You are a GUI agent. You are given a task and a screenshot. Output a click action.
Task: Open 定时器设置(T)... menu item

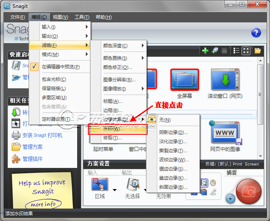coord(60,119)
